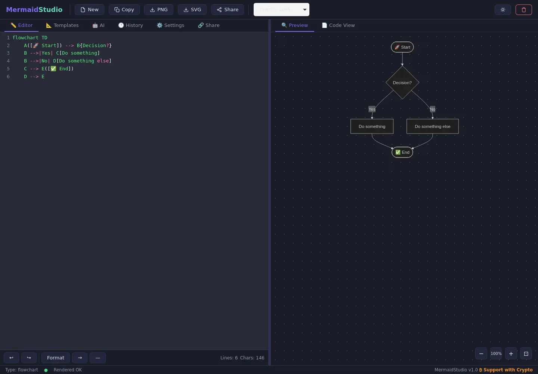Open the theme selector dropdown
538x374 pixels.
point(281,10)
